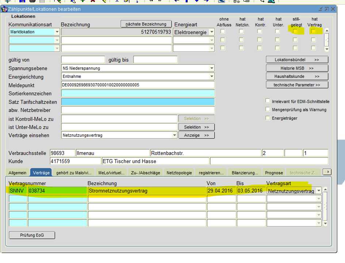Toggle Mengenprüfung als Warnung checkbox

(268, 109)
